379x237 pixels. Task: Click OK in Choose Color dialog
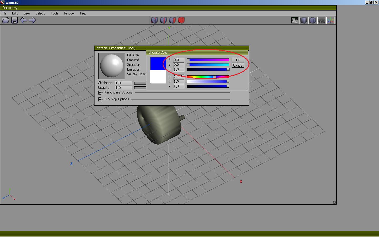238,60
